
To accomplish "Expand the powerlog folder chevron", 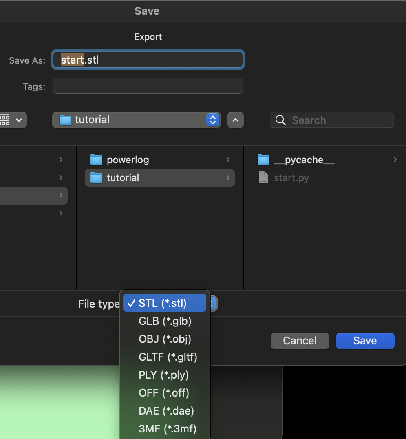I will [x=228, y=160].
